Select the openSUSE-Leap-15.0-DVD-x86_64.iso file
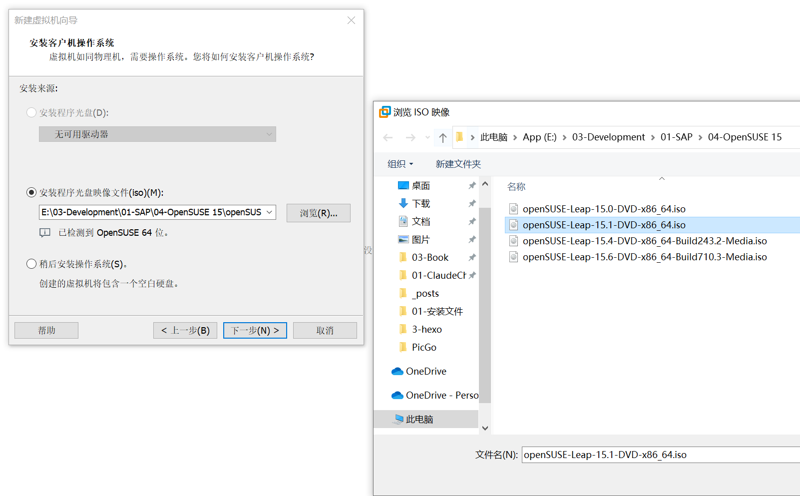This screenshot has height=496, width=800. click(x=604, y=209)
